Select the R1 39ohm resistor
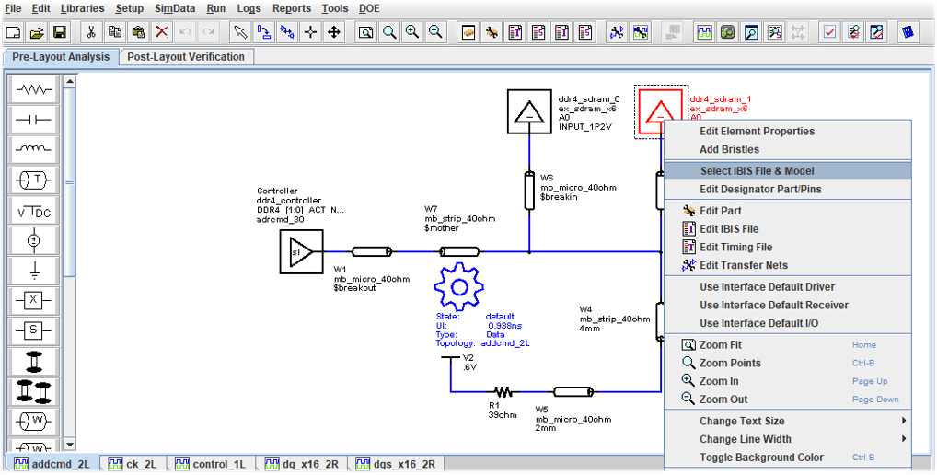Image resolution: width=937 pixels, height=475 pixels. coord(503,392)
